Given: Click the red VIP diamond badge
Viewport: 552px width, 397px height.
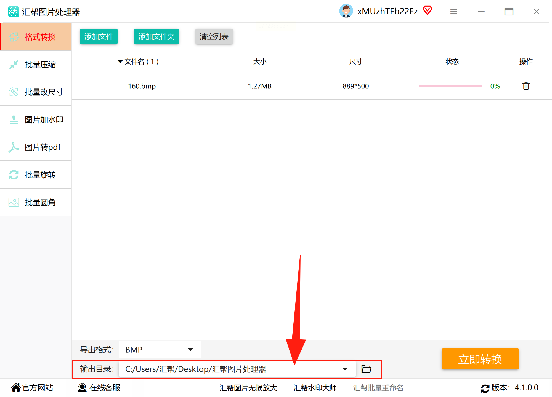Looking at the screenshot, I should pyautogui.click(x=427, y=11).
